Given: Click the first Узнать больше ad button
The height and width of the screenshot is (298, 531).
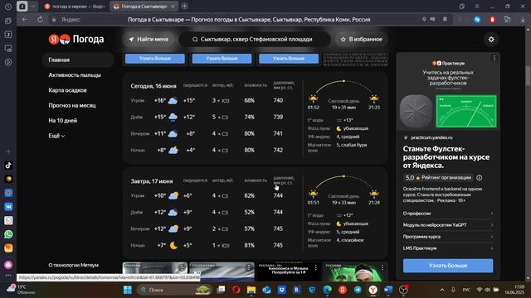Looking at the screenshot, I should 155,59.
